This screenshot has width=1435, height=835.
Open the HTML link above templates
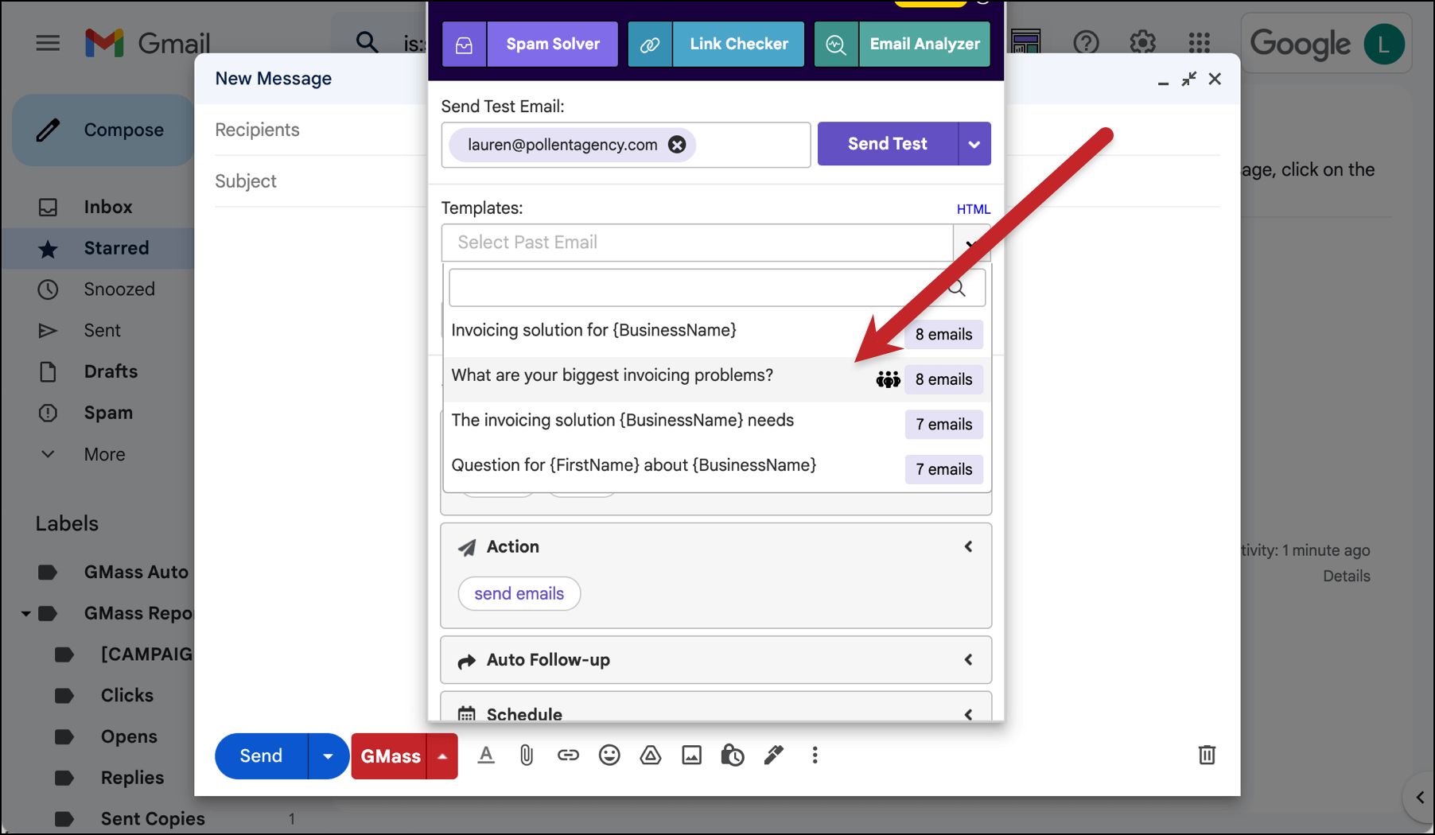click(x=973, y=209)
